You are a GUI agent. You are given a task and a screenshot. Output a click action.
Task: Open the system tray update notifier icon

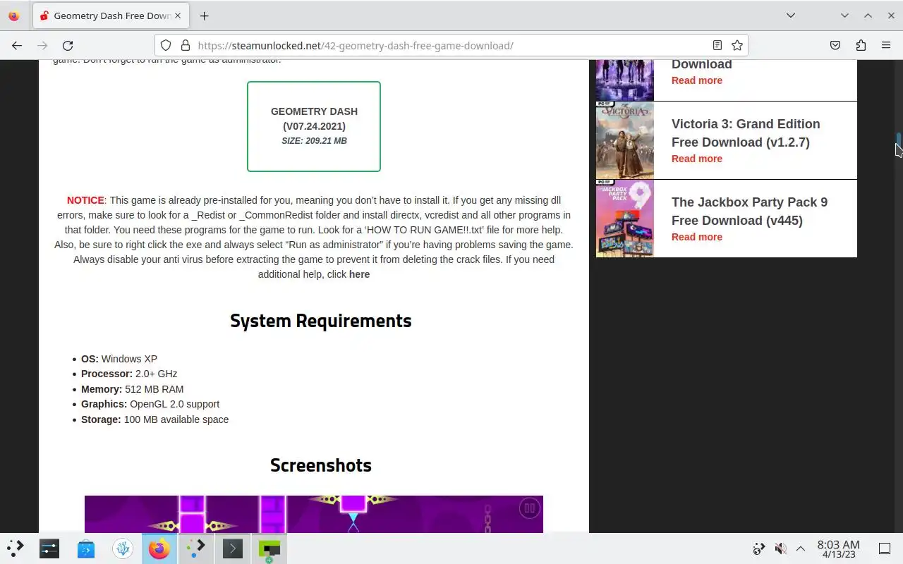point(759,548)
